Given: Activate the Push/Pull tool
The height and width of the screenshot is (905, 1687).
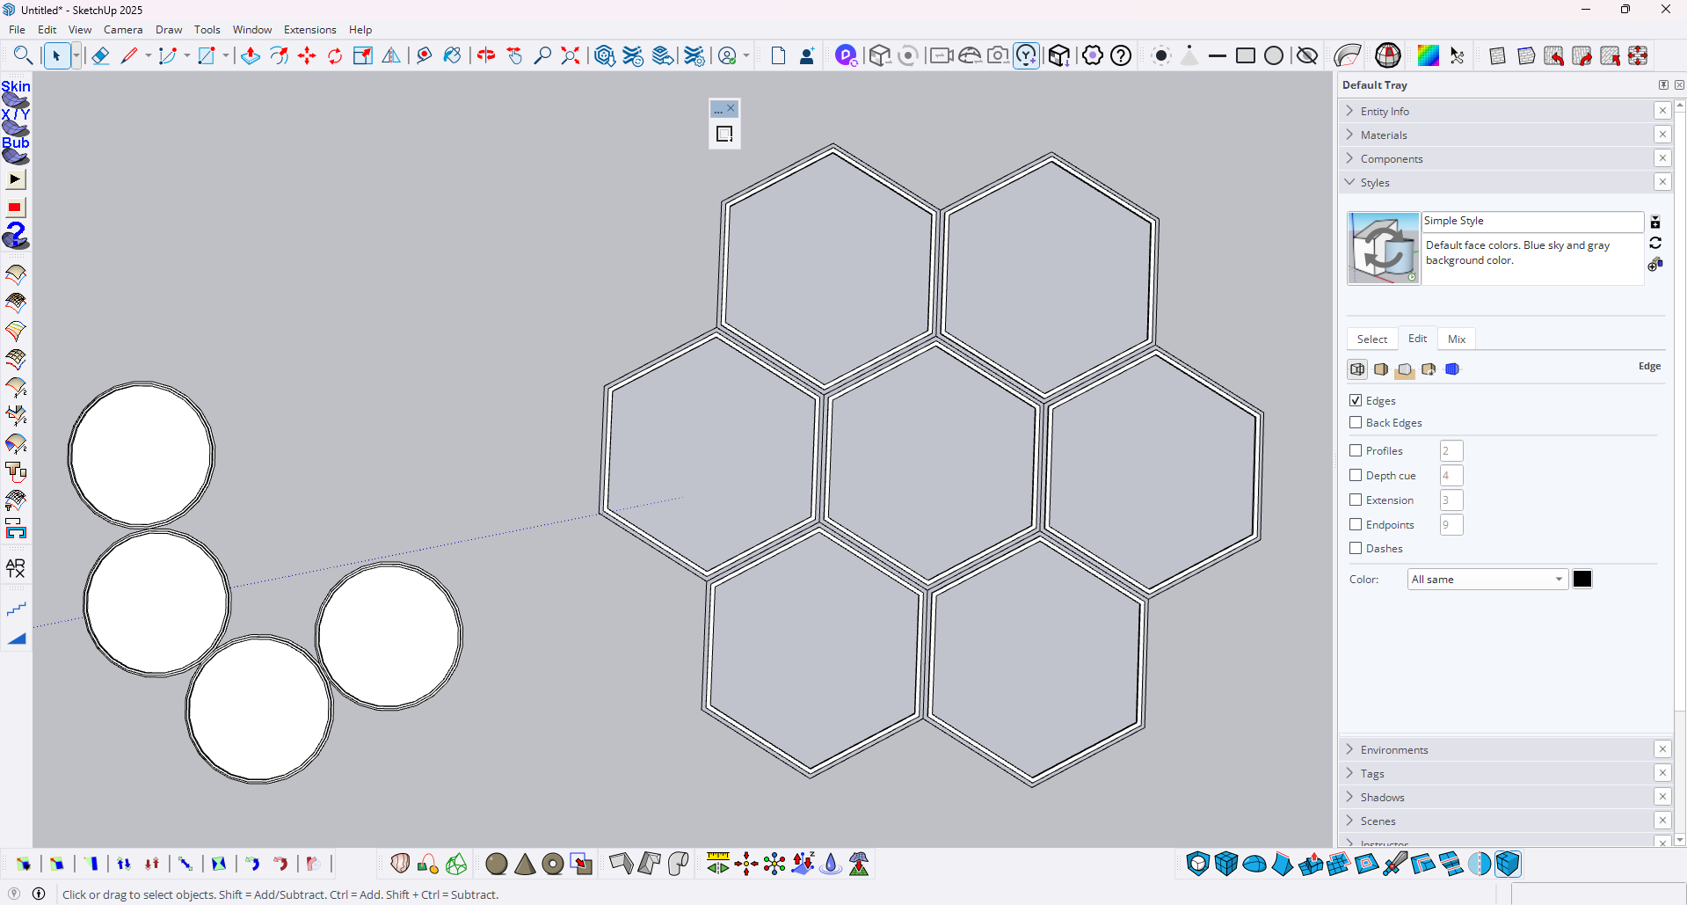Looking at the screenshot, I should pyautogui.click(x=251, y=56).
